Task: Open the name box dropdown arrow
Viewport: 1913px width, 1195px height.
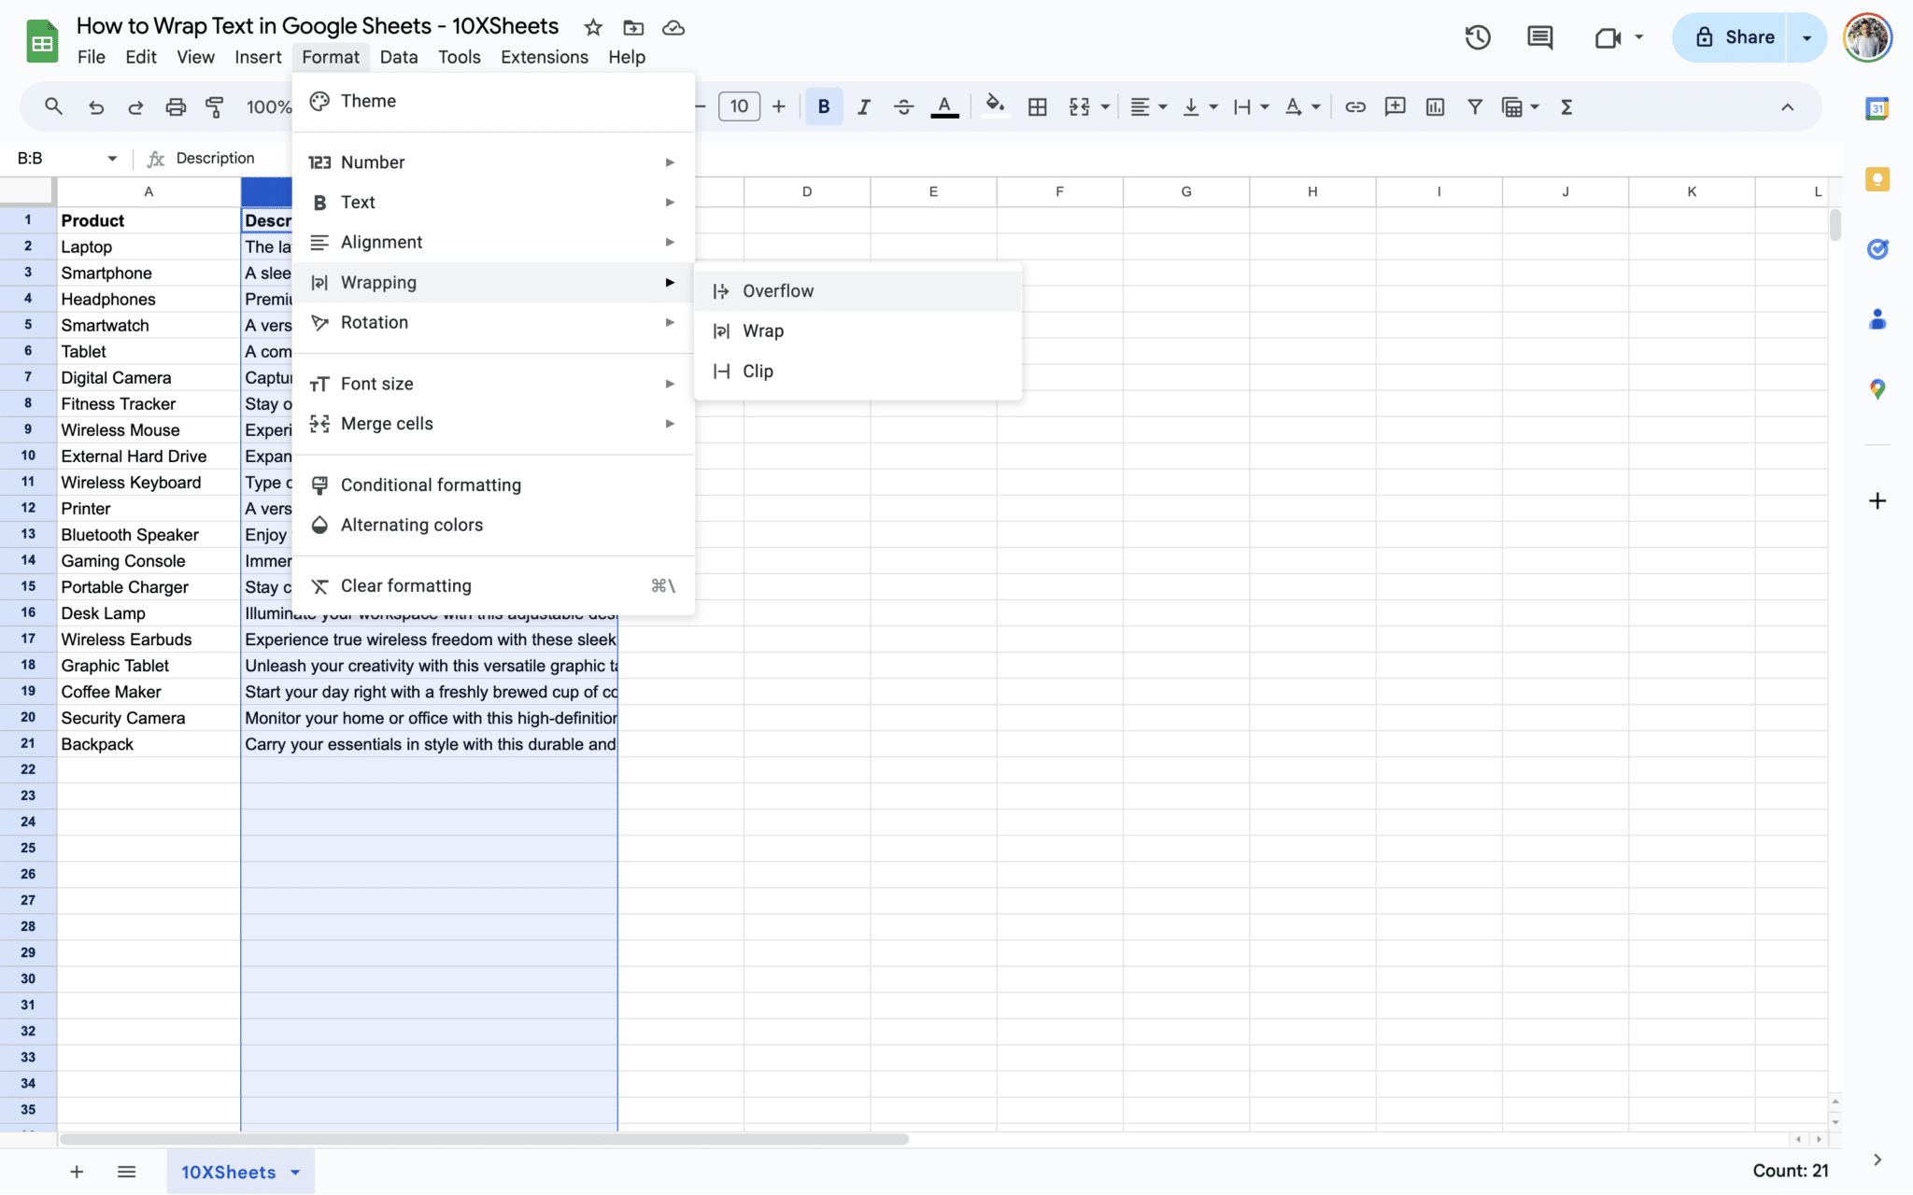Action: coord(112,159)
